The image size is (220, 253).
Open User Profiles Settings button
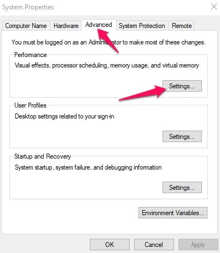[182, 136]
